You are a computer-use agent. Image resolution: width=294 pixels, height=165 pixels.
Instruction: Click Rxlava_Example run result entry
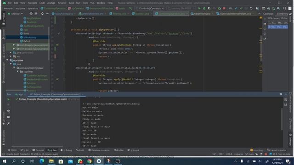(x=43, y=99)
